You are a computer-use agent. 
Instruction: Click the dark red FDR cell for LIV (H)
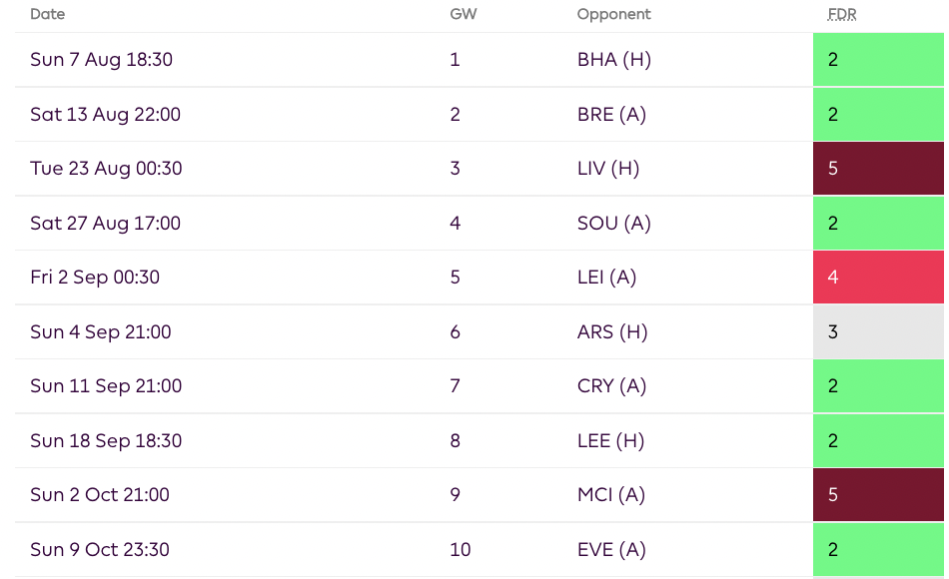coord(877,169)
